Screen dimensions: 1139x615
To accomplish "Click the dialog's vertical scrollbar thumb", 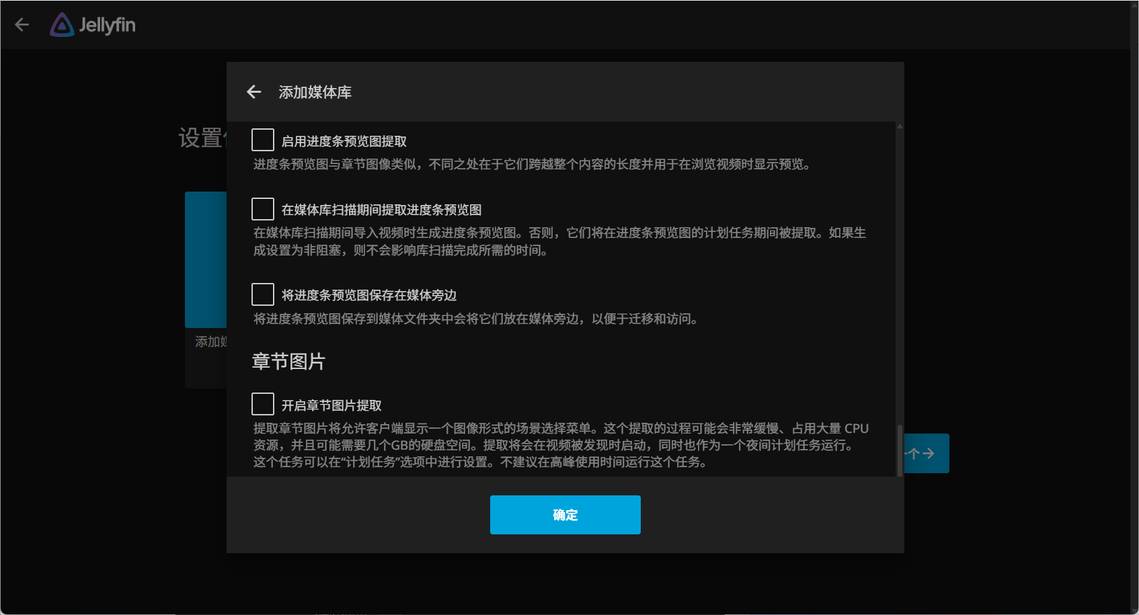I will click(x=900, y=450).
